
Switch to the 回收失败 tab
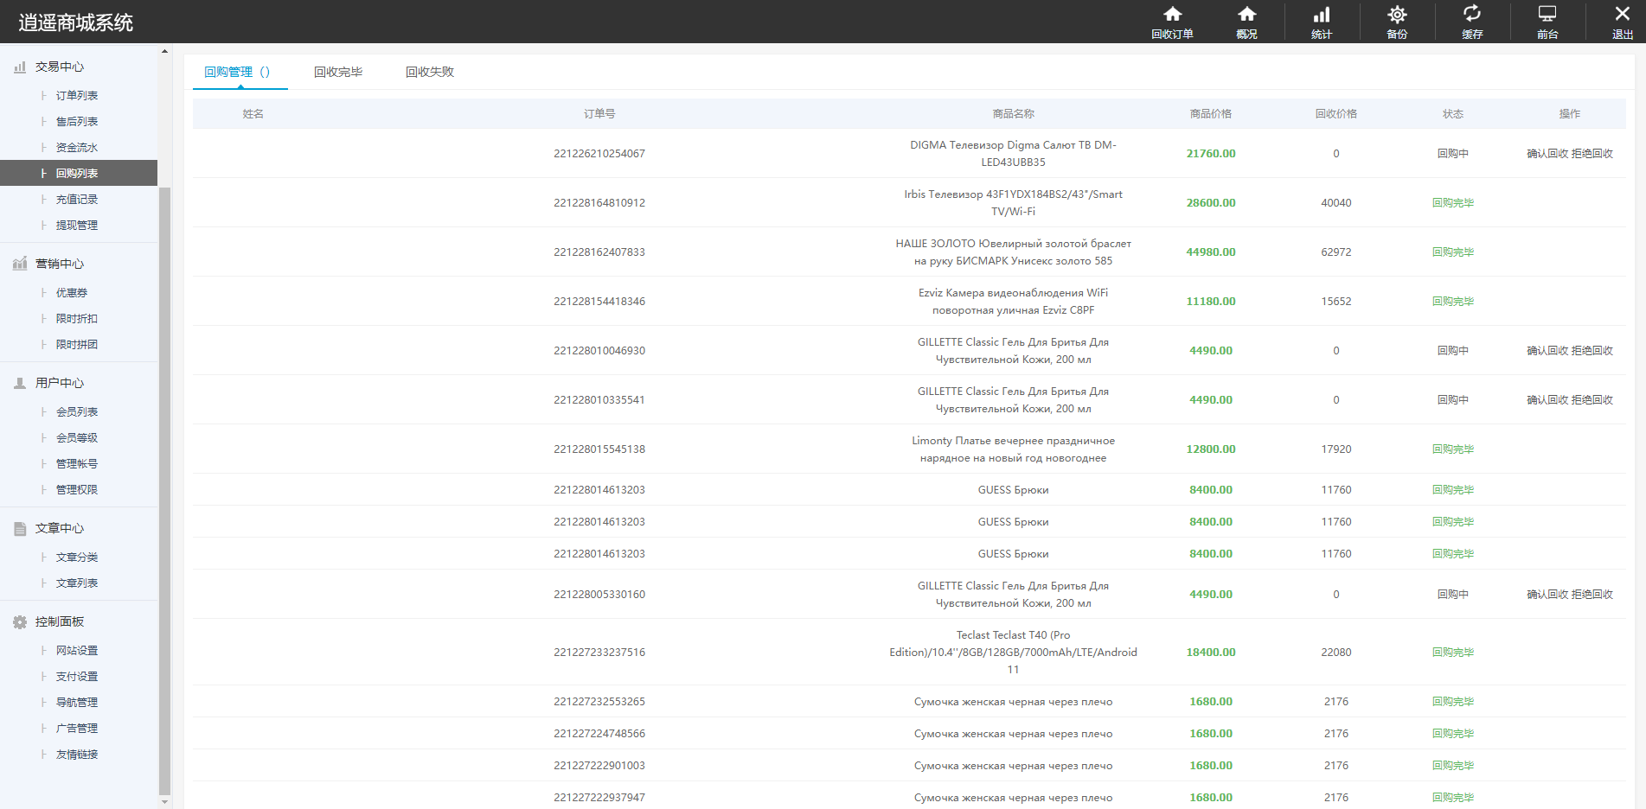430,73
